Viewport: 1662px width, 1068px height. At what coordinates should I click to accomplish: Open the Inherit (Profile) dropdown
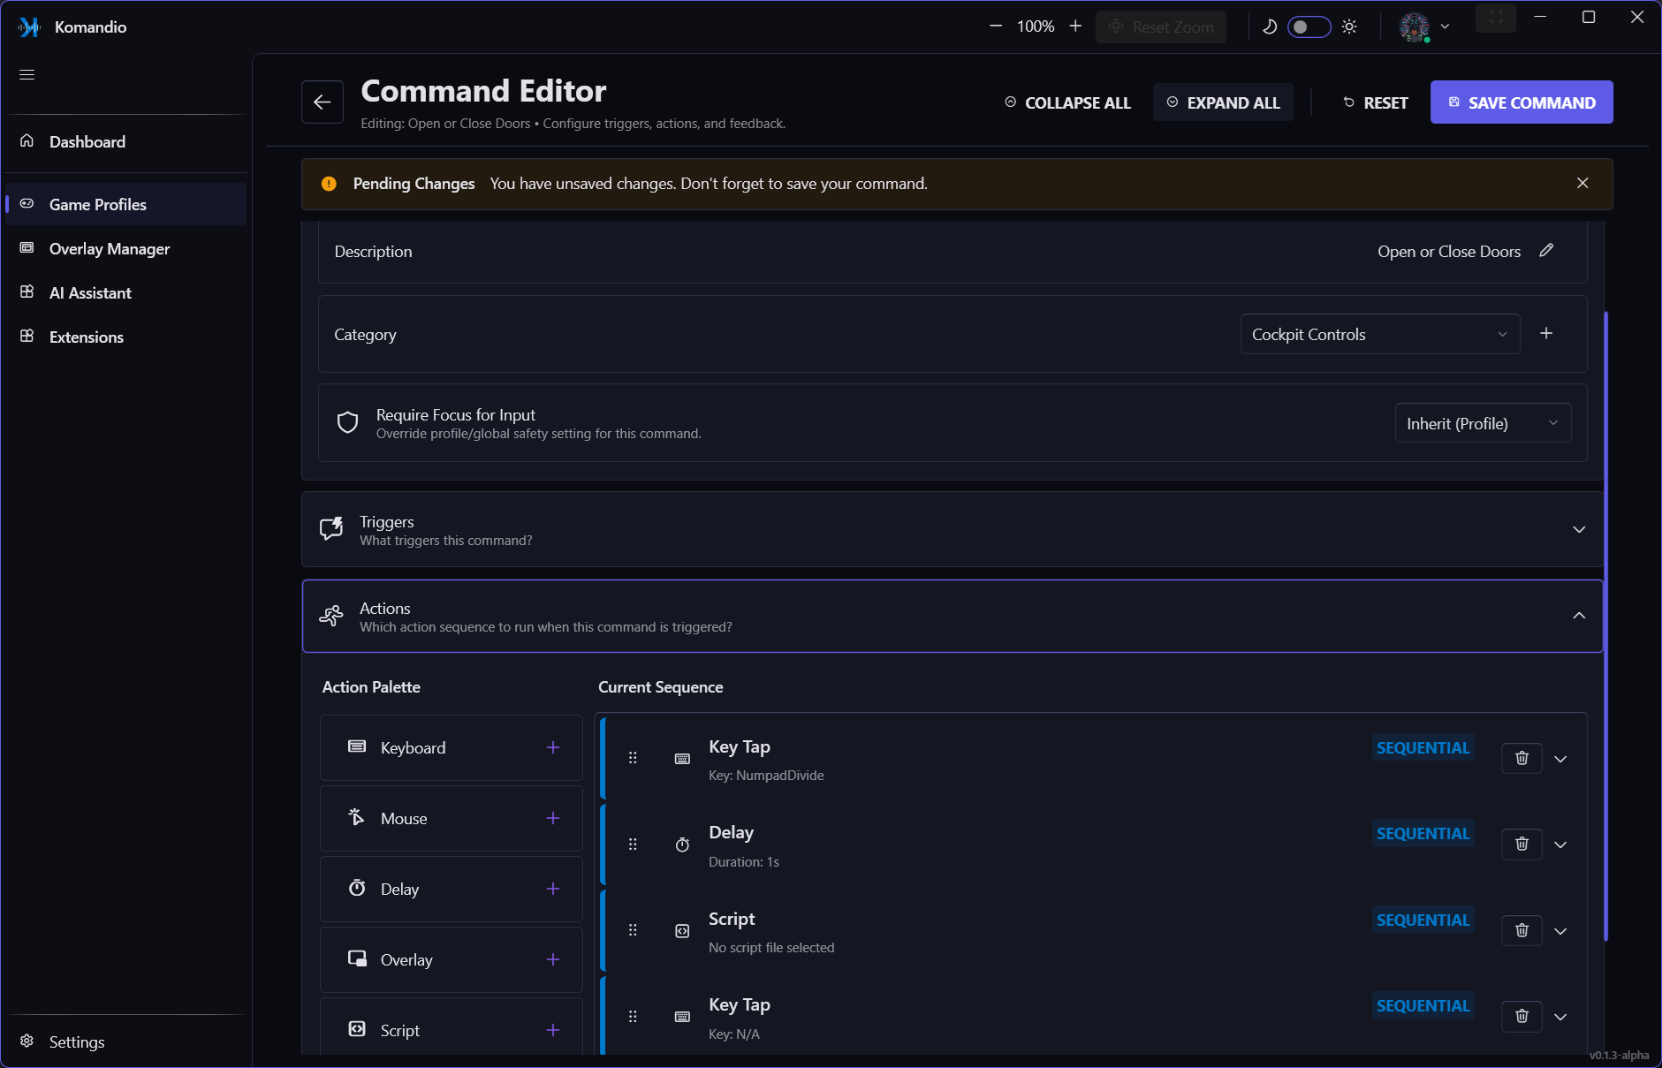pyautogui.click(x=1483, y=423)
